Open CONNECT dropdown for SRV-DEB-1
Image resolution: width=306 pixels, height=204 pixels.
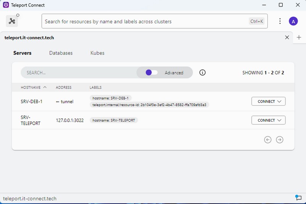[269, 101]
